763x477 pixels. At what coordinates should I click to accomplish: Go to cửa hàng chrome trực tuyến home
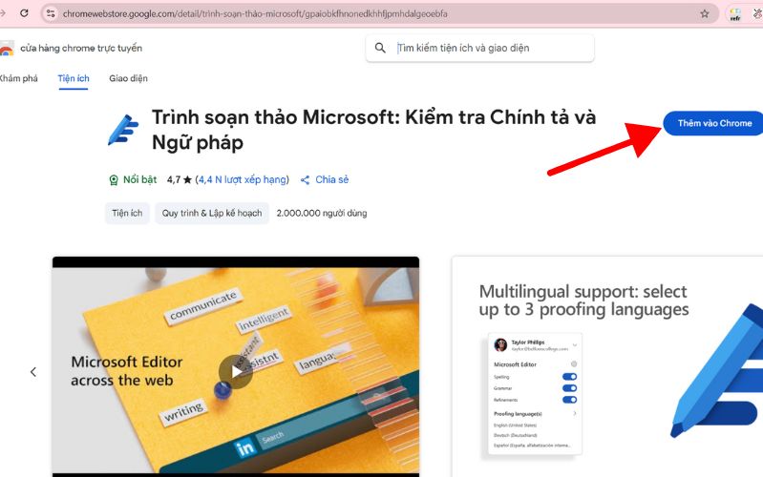[81, 48]
